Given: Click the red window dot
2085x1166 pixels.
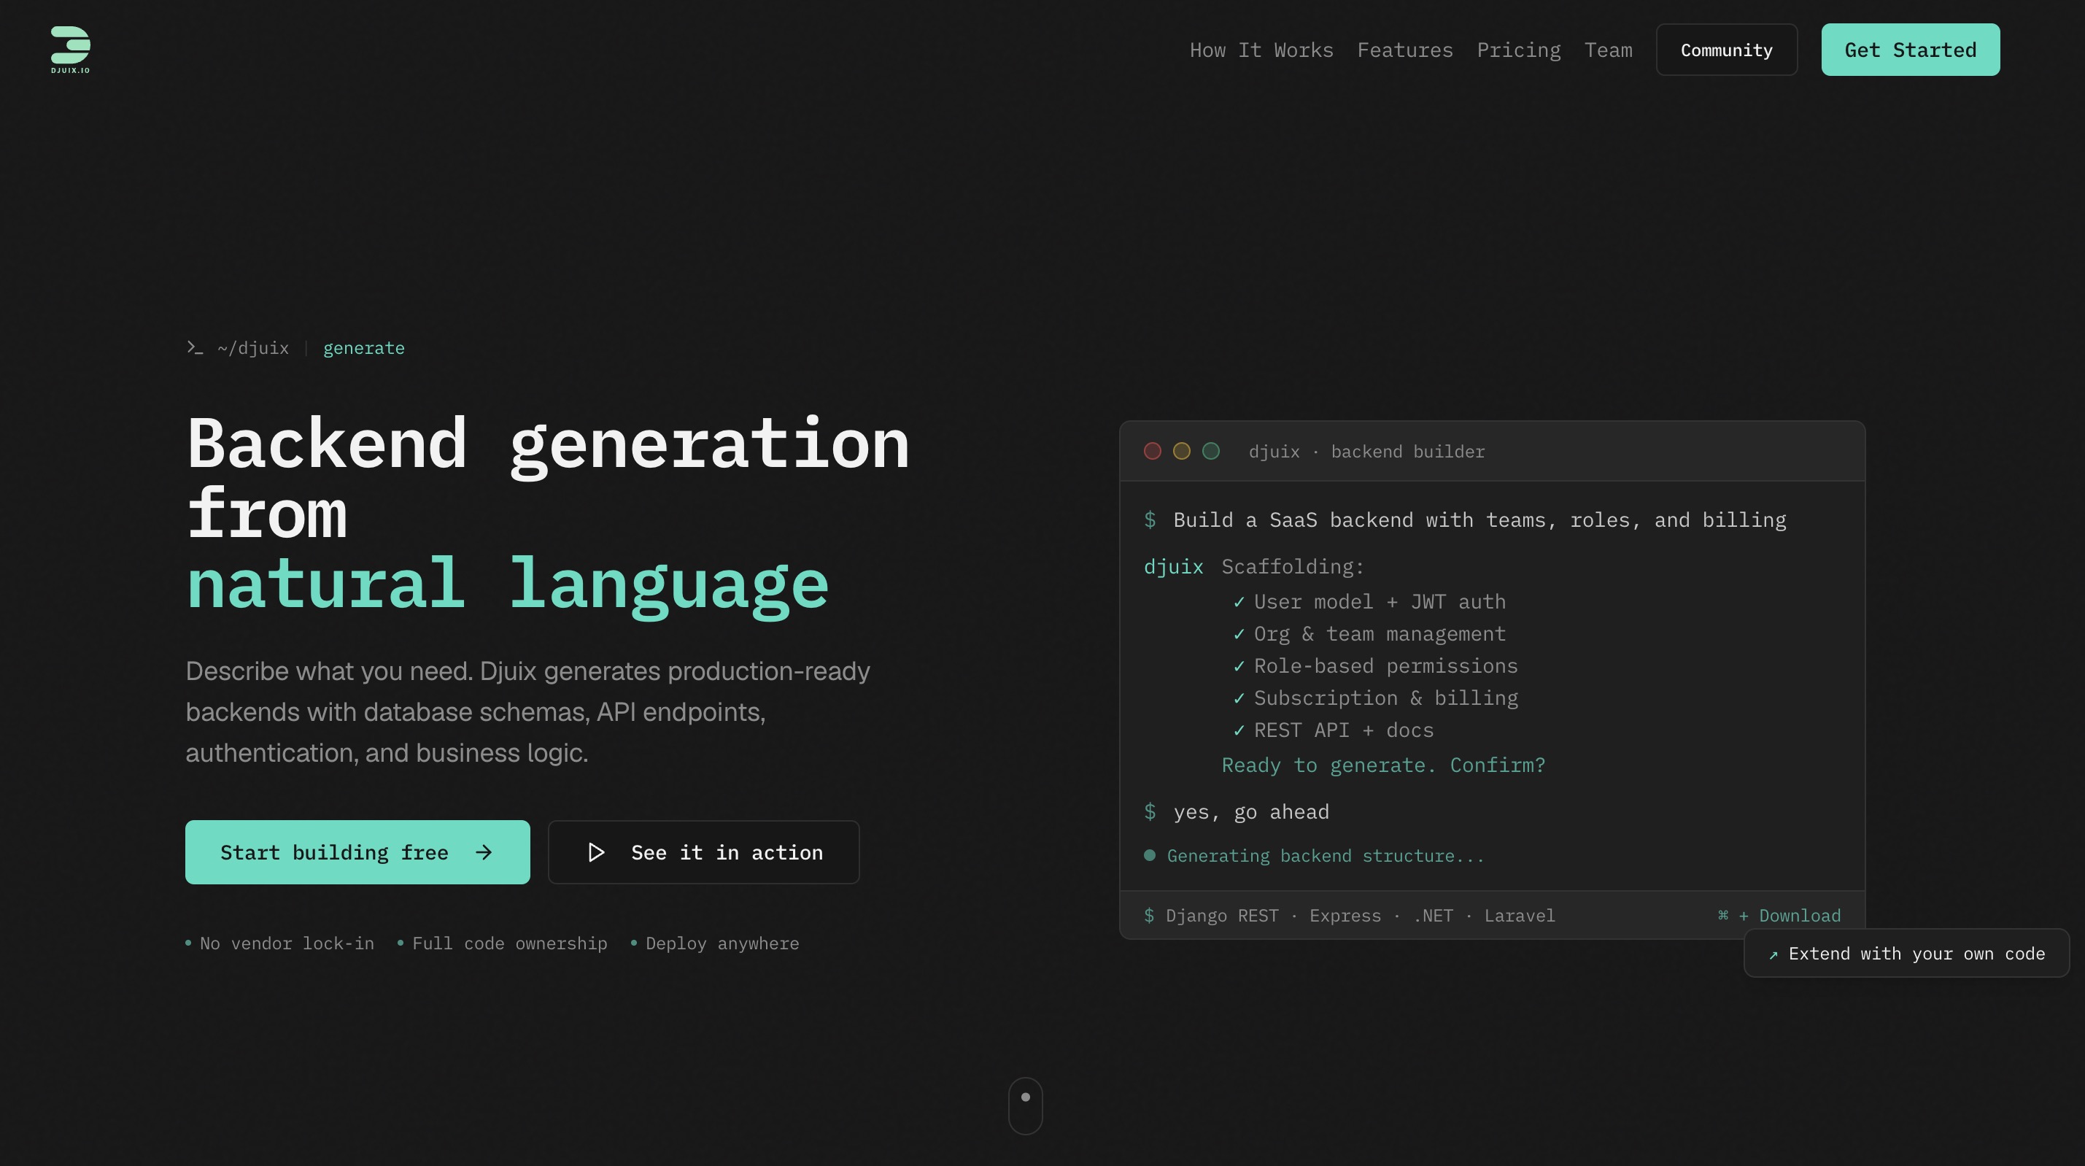Looking at the screenshot, I should (x=1153, y=451).
